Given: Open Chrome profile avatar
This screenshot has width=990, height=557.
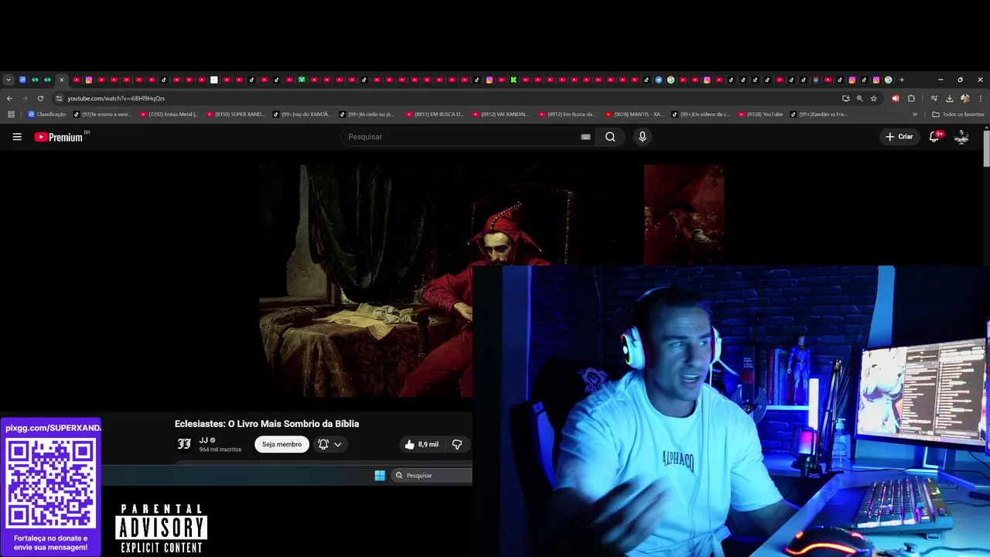Looking at the screenshot, I should pos(964,98).
